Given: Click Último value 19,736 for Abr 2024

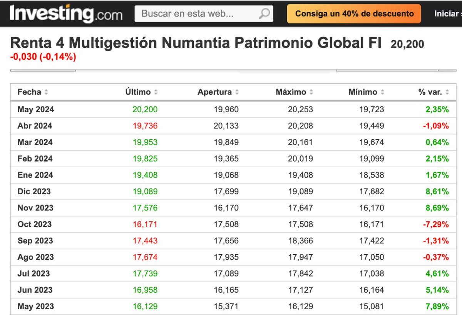Looking at the screenshot, I should pos(145,126).
